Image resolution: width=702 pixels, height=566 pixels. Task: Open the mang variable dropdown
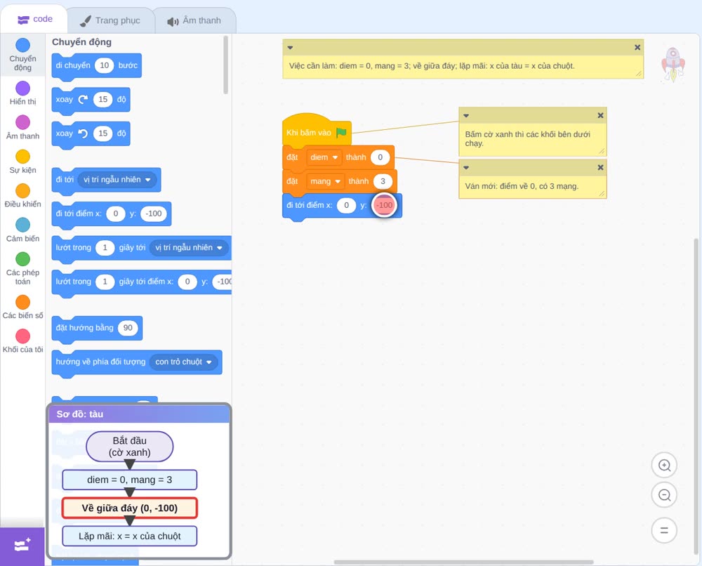point(326,181)
